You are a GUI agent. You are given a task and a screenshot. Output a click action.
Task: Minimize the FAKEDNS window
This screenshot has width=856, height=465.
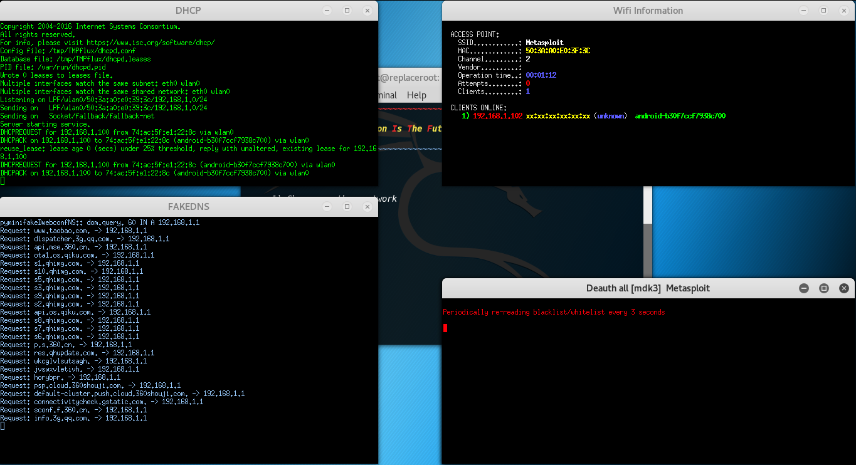(327, 206)
